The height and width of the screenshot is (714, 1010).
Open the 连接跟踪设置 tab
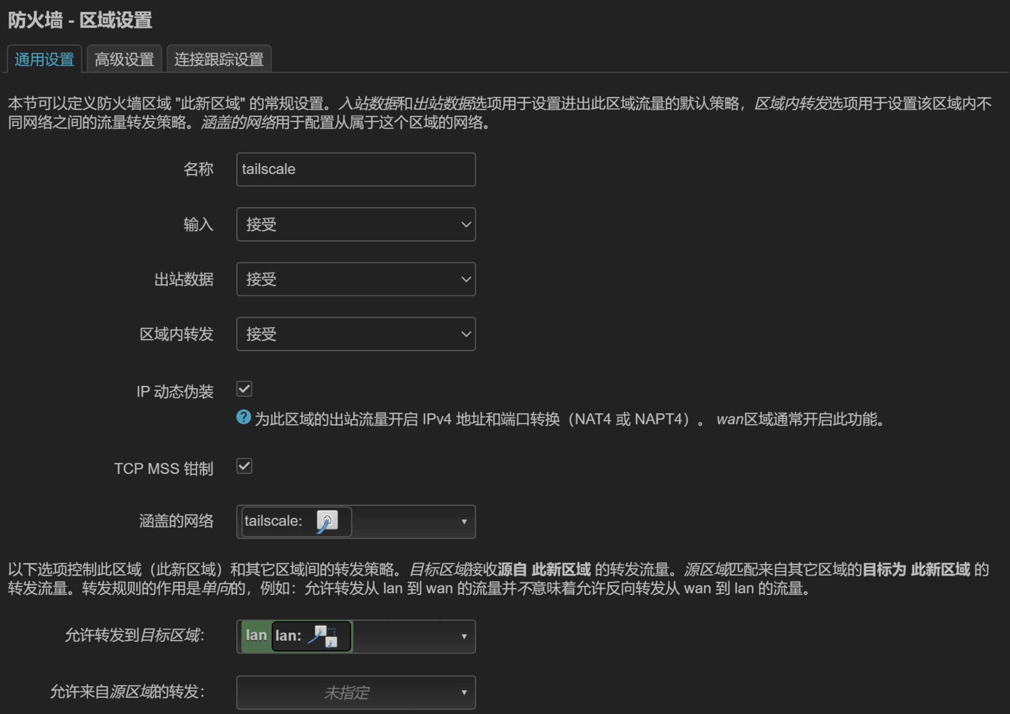[219, 59]
